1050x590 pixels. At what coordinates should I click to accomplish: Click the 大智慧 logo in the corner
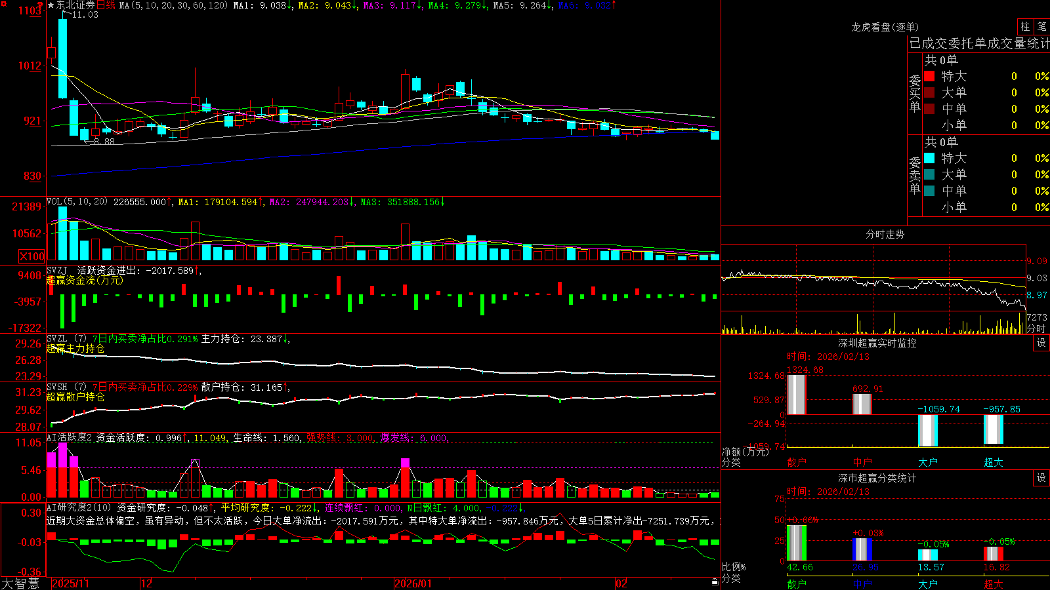pyautogui.click(x=21, y=583)
